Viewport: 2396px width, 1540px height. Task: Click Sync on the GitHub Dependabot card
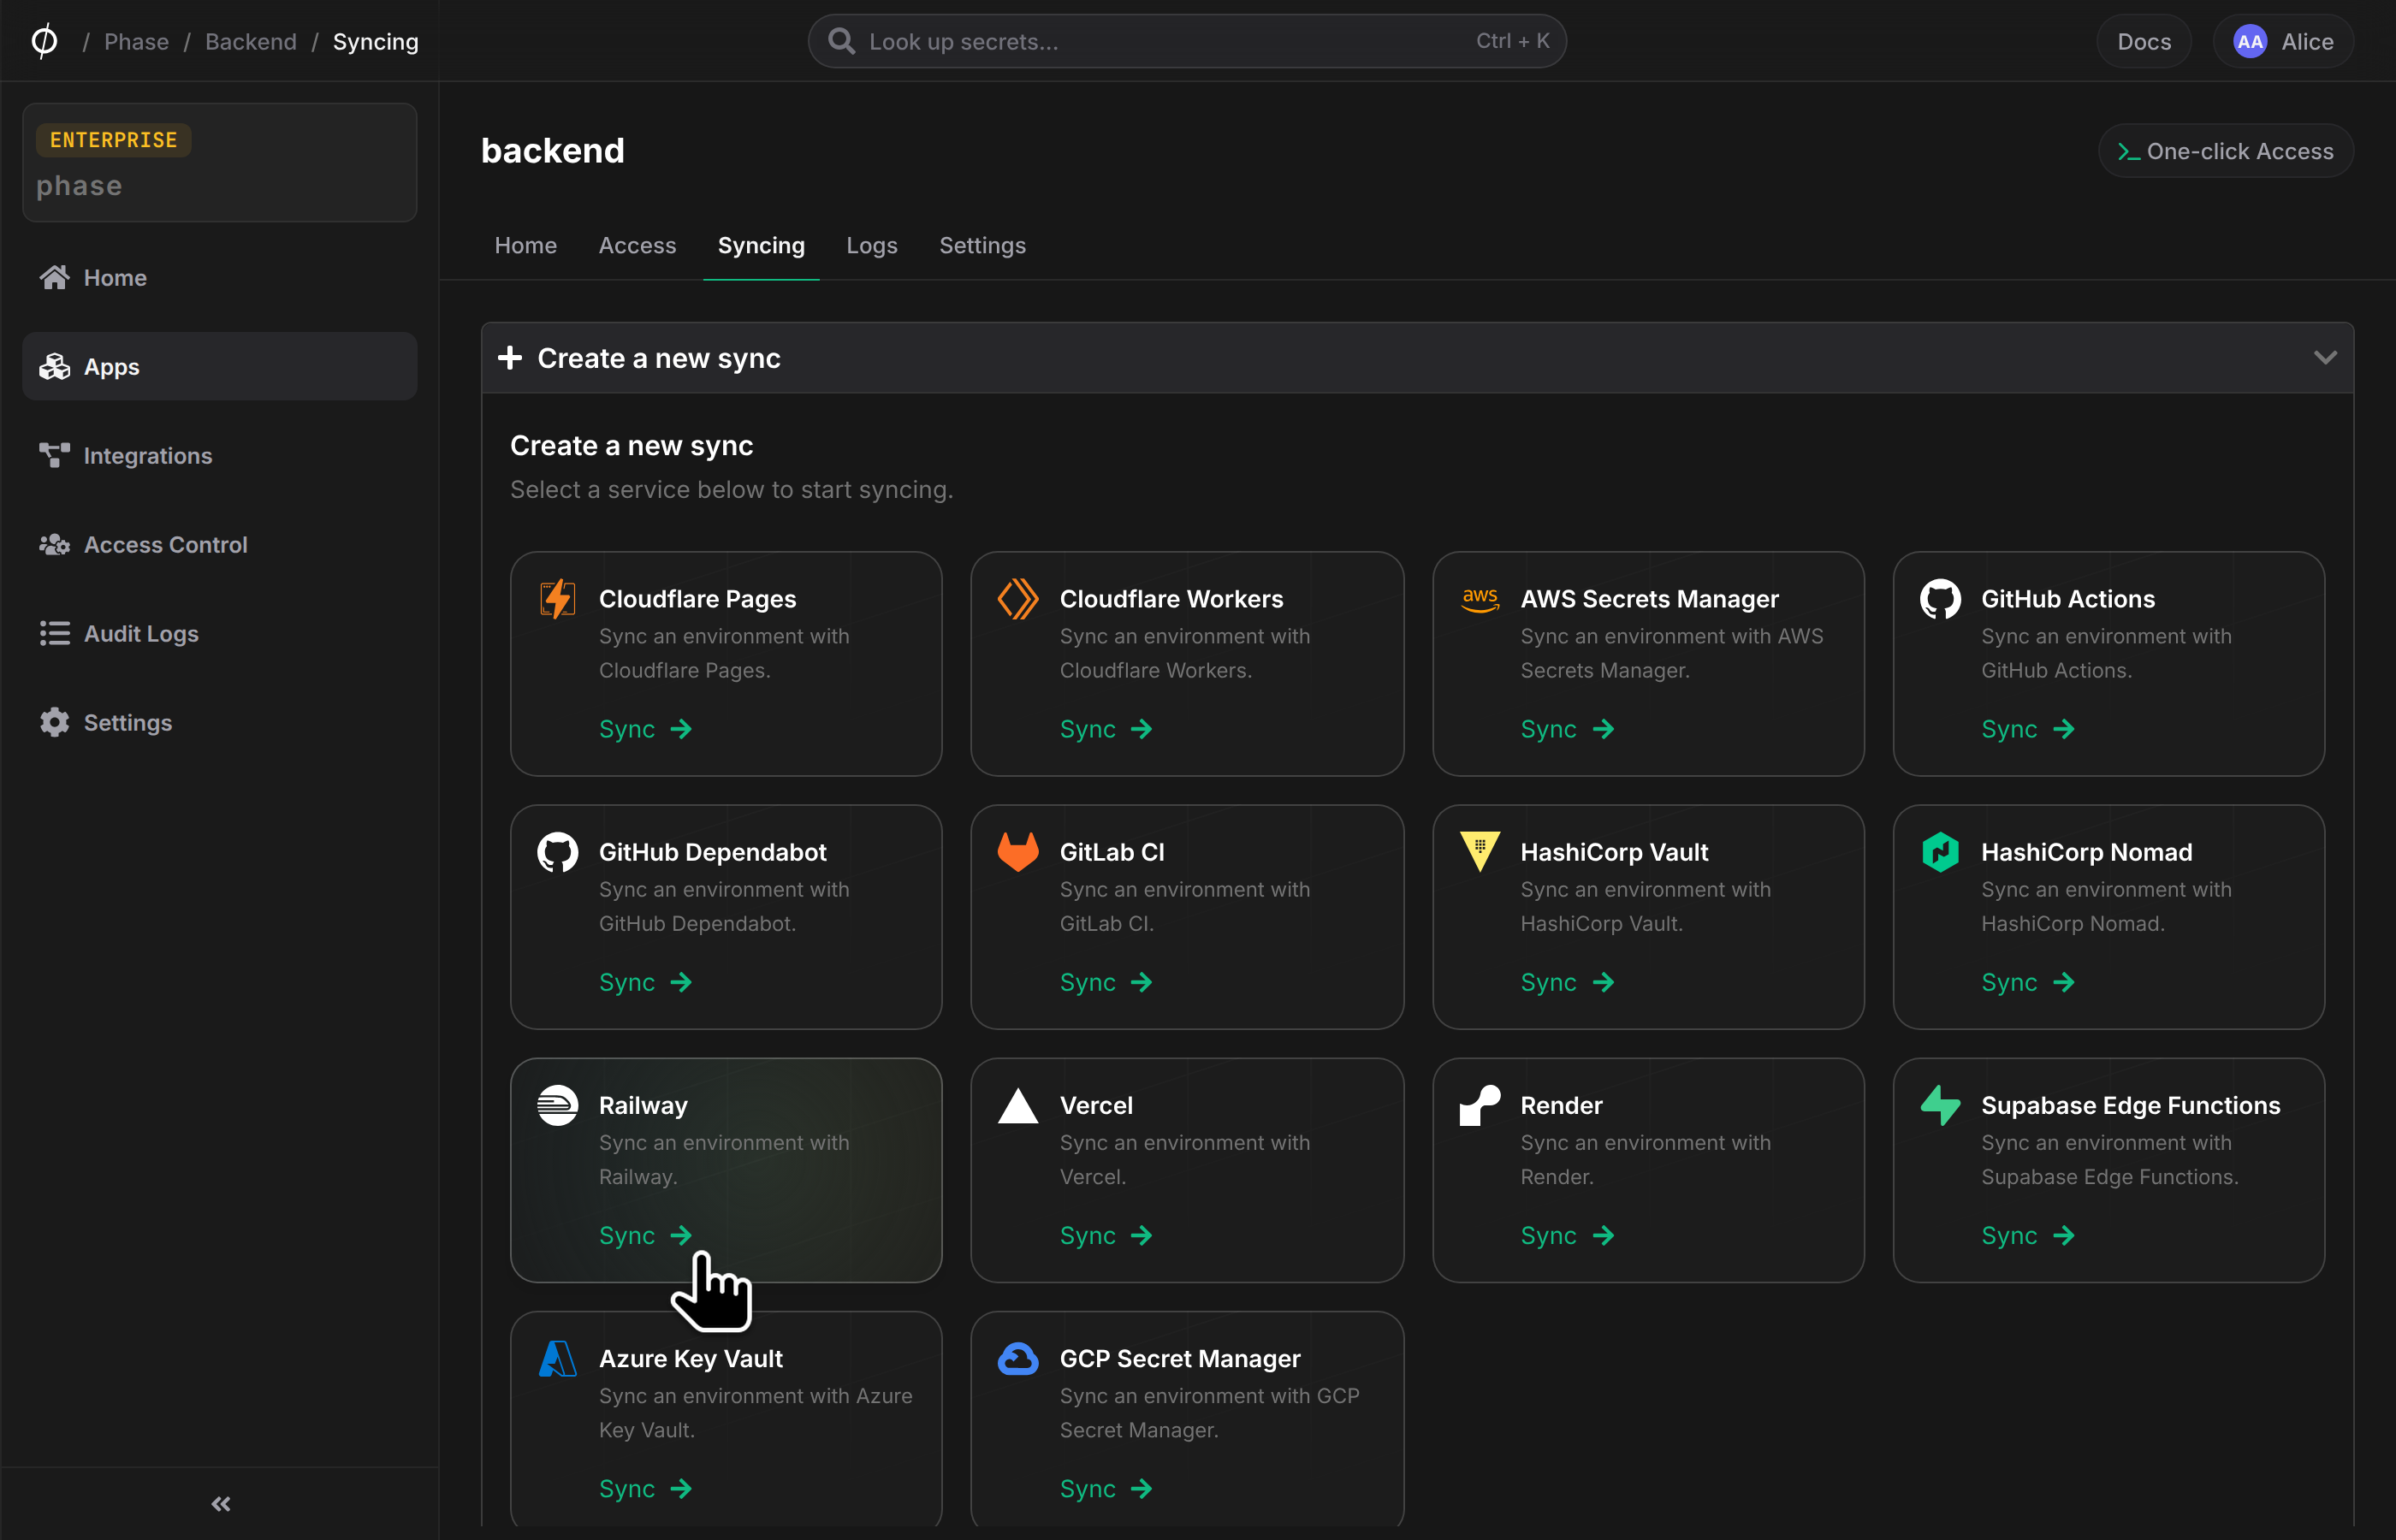[x=646, y=982]
